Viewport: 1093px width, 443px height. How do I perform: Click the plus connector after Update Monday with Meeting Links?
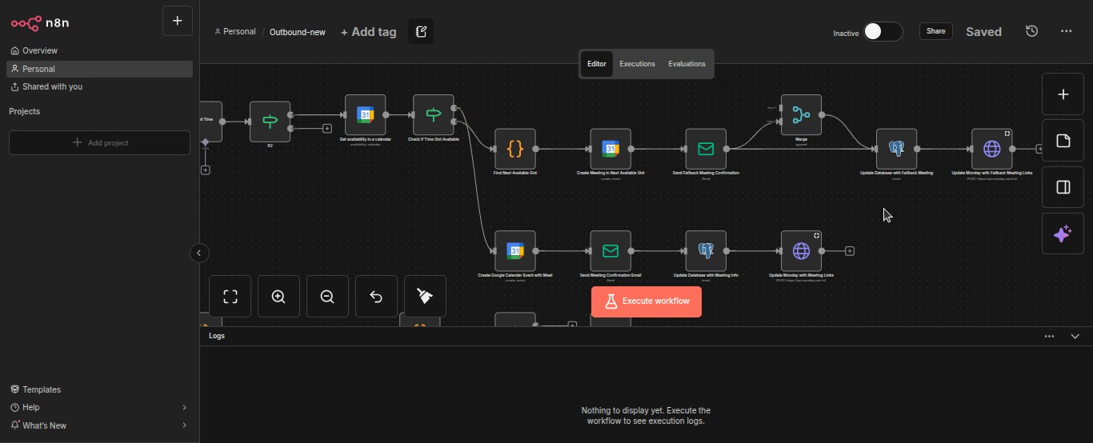(850, 251)
